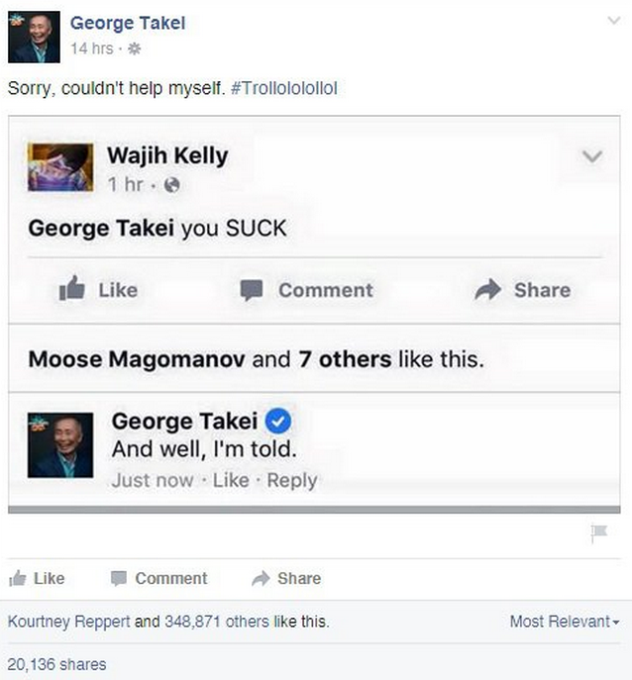Click the thumbs-up icon in the embedded post
The image size is (632, 680).
point(71,289)
